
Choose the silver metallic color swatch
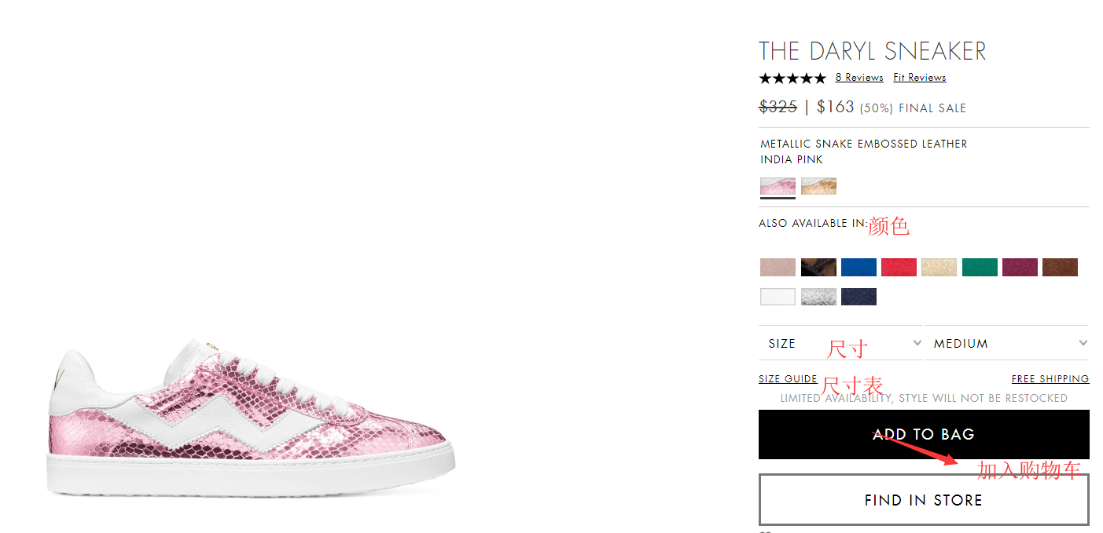(x=818, y=297)
